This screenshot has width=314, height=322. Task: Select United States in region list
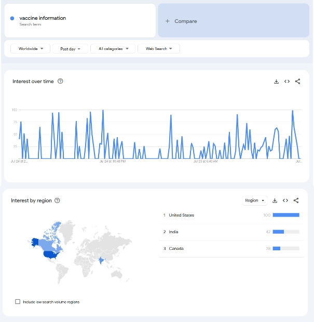click(182, 215)
